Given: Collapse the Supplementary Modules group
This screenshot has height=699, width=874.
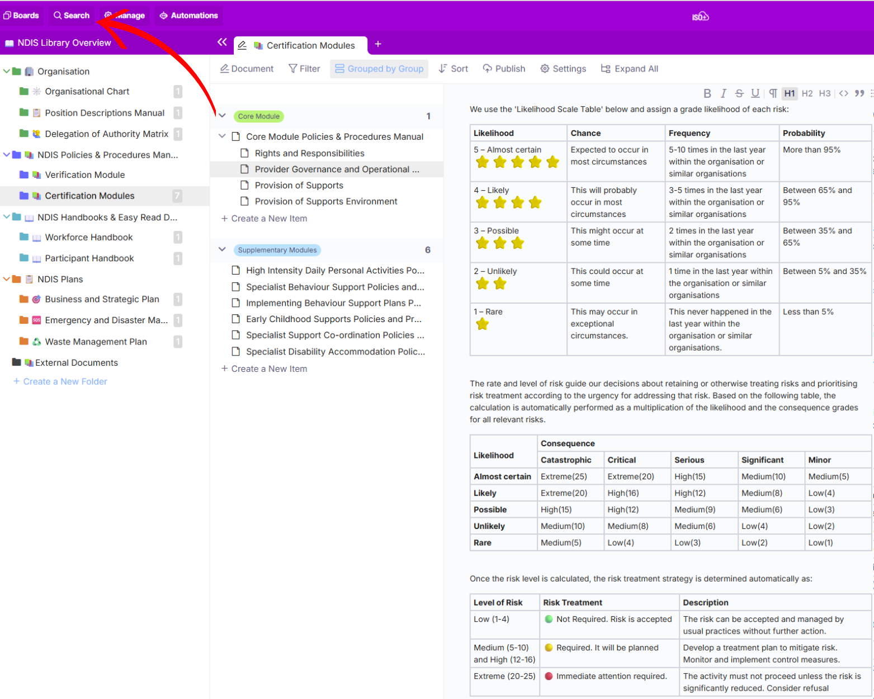Looking at the screenshot, I should click(223, 249).
